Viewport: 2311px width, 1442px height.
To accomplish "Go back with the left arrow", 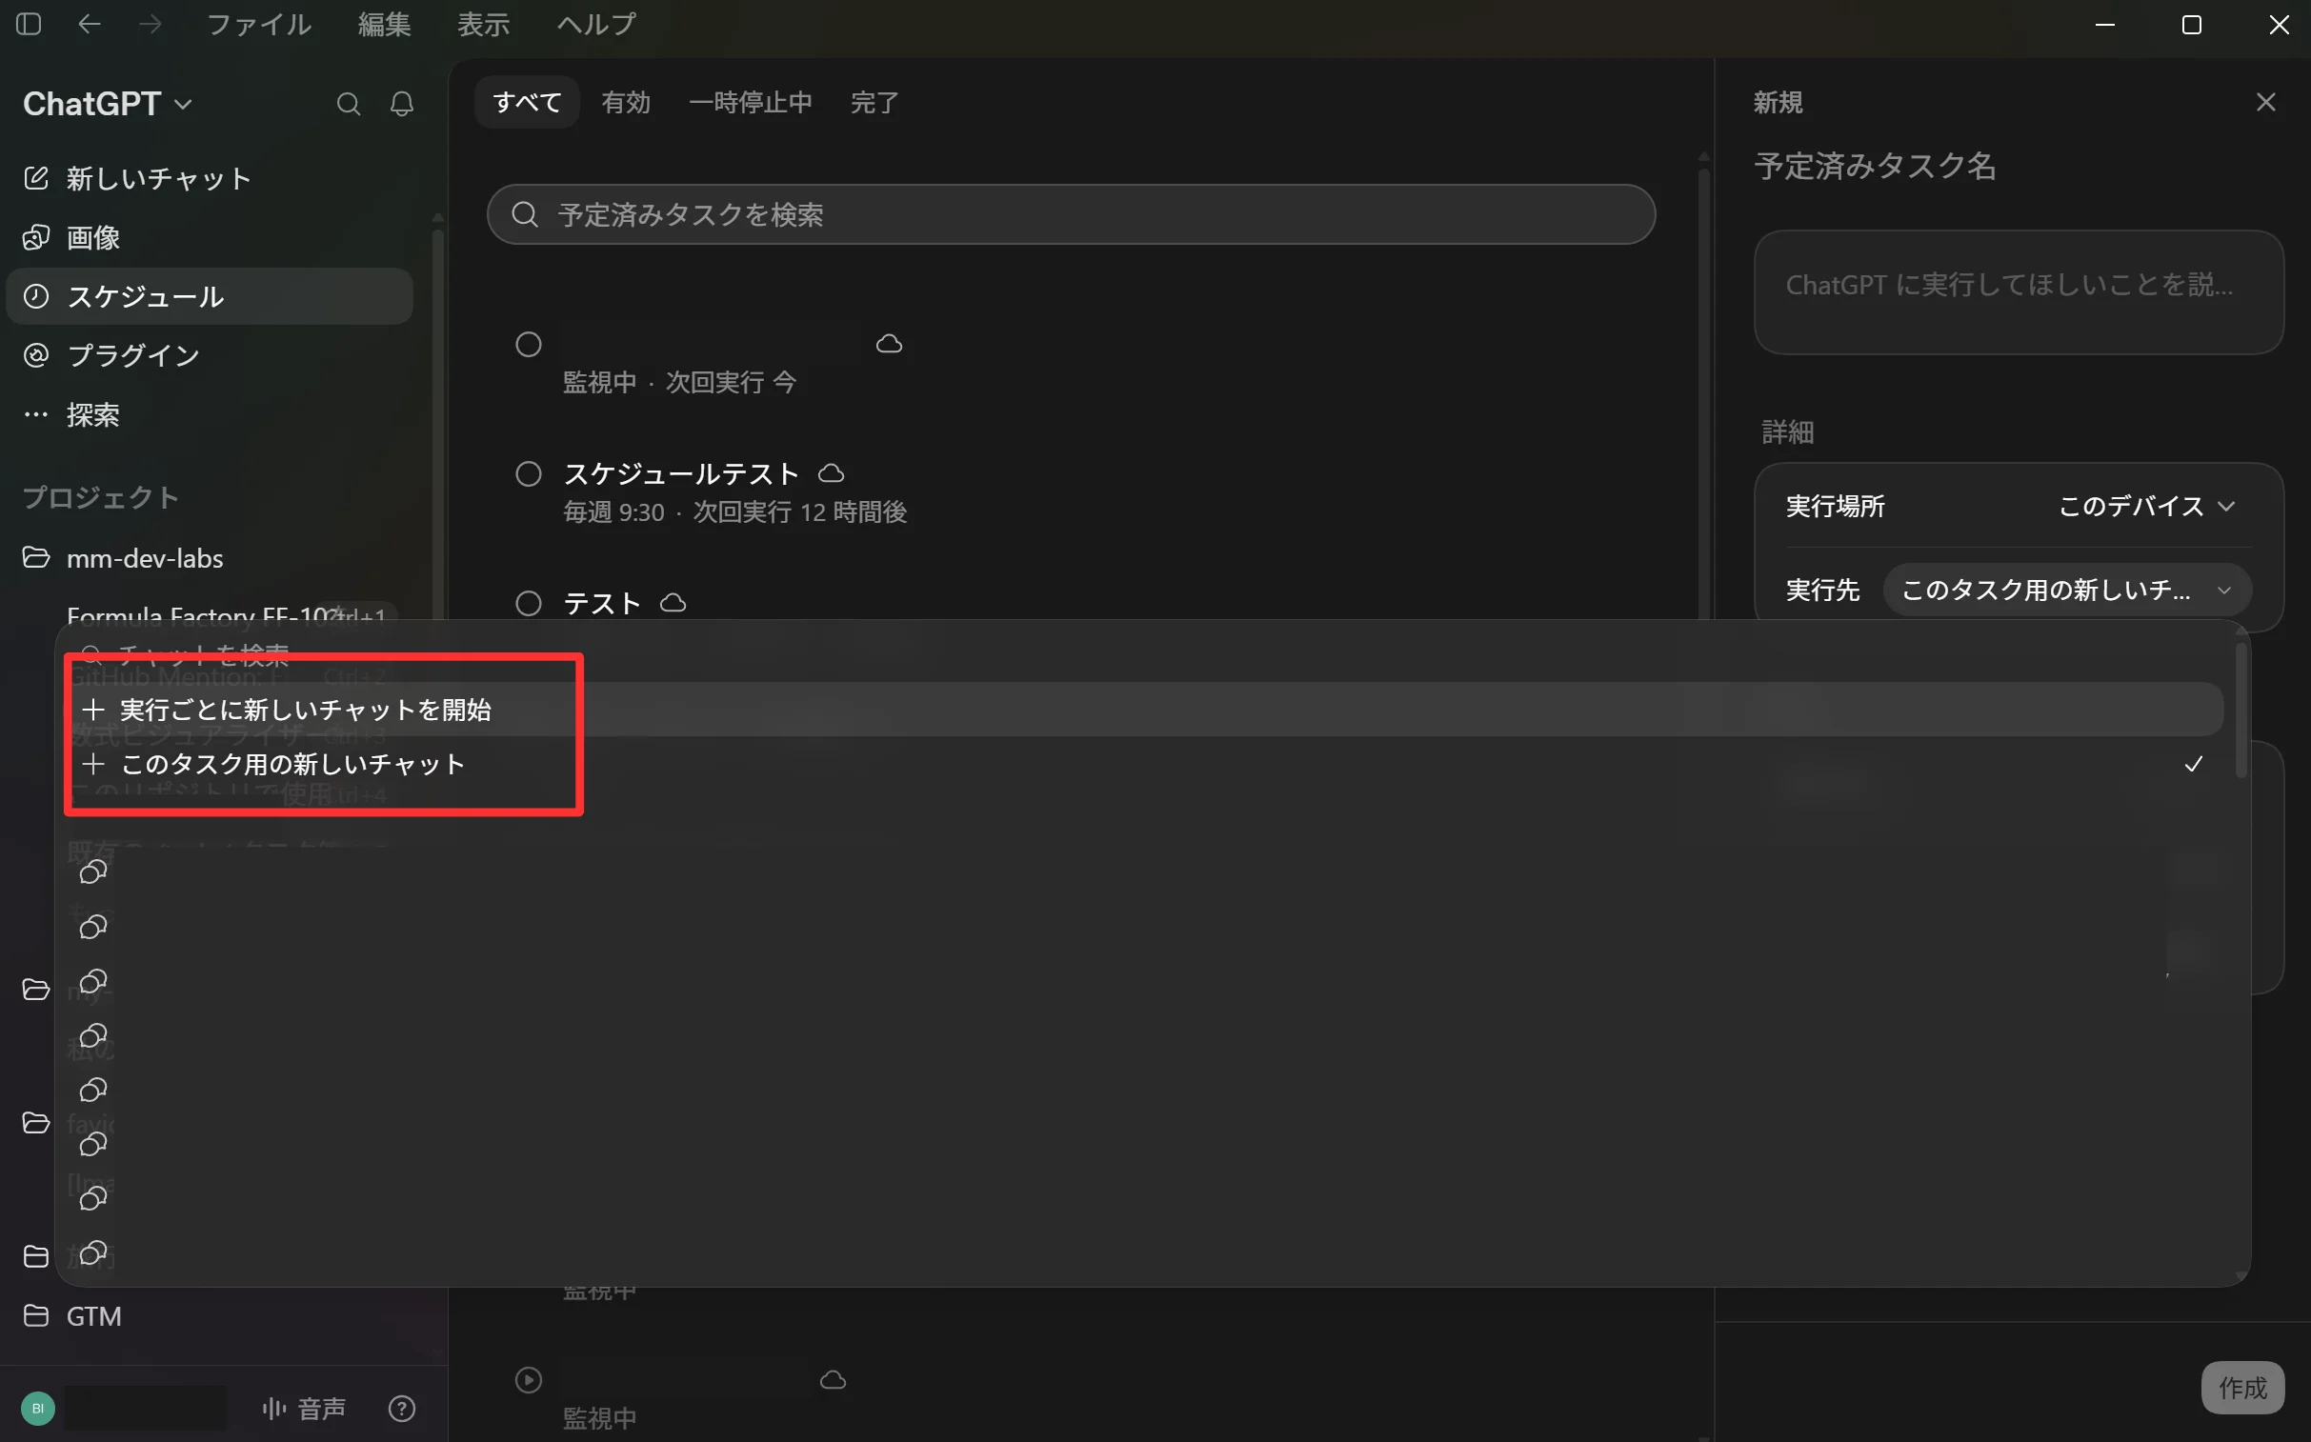I will pos(89,24).
